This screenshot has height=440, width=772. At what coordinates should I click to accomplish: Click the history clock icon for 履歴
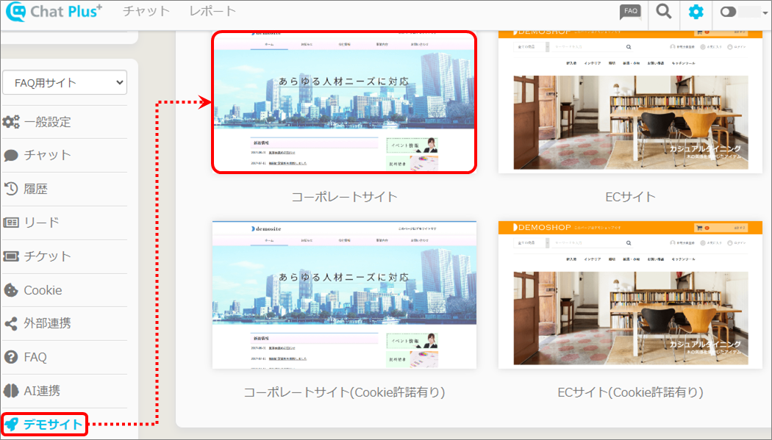[11, 189]
